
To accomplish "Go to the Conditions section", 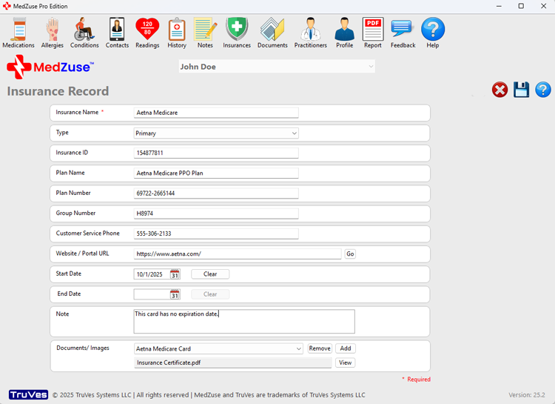I will click(84, 33).
